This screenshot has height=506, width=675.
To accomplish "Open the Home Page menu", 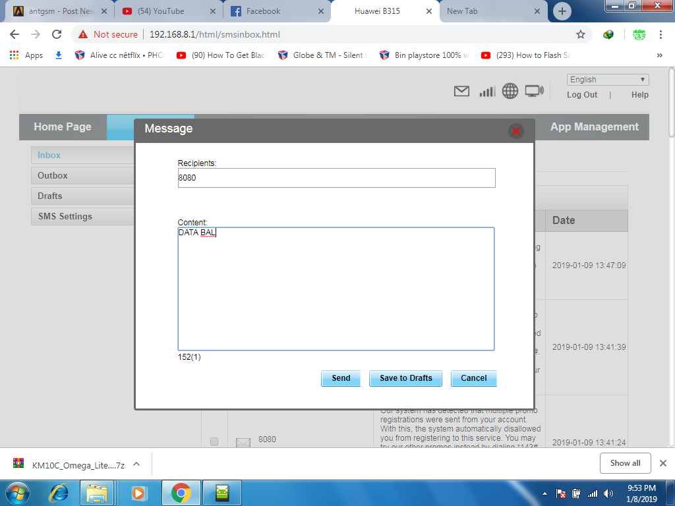I will point(63,127).
